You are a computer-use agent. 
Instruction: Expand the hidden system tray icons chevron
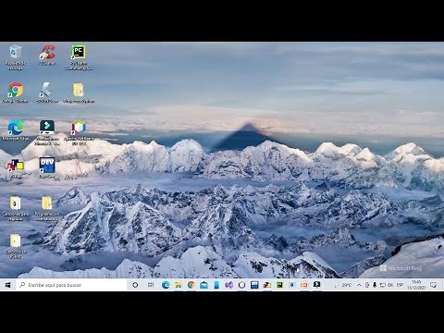coord(359,285)
